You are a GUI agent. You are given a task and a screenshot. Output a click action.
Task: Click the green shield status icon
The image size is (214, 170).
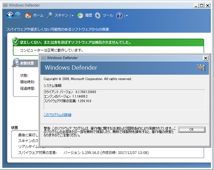click(x=16, y=41)
